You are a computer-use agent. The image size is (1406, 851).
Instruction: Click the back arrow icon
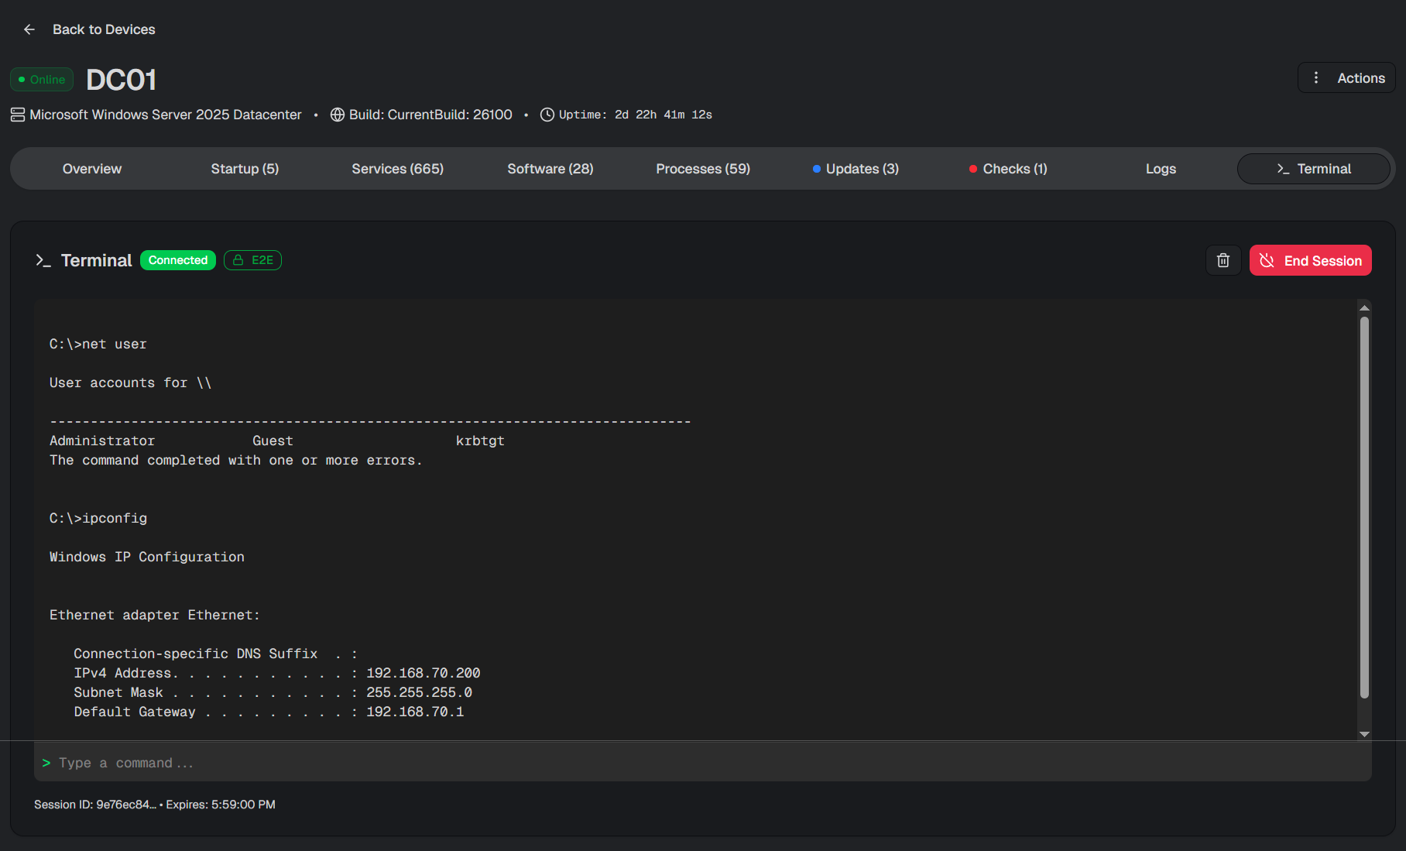tap(29, 29)
